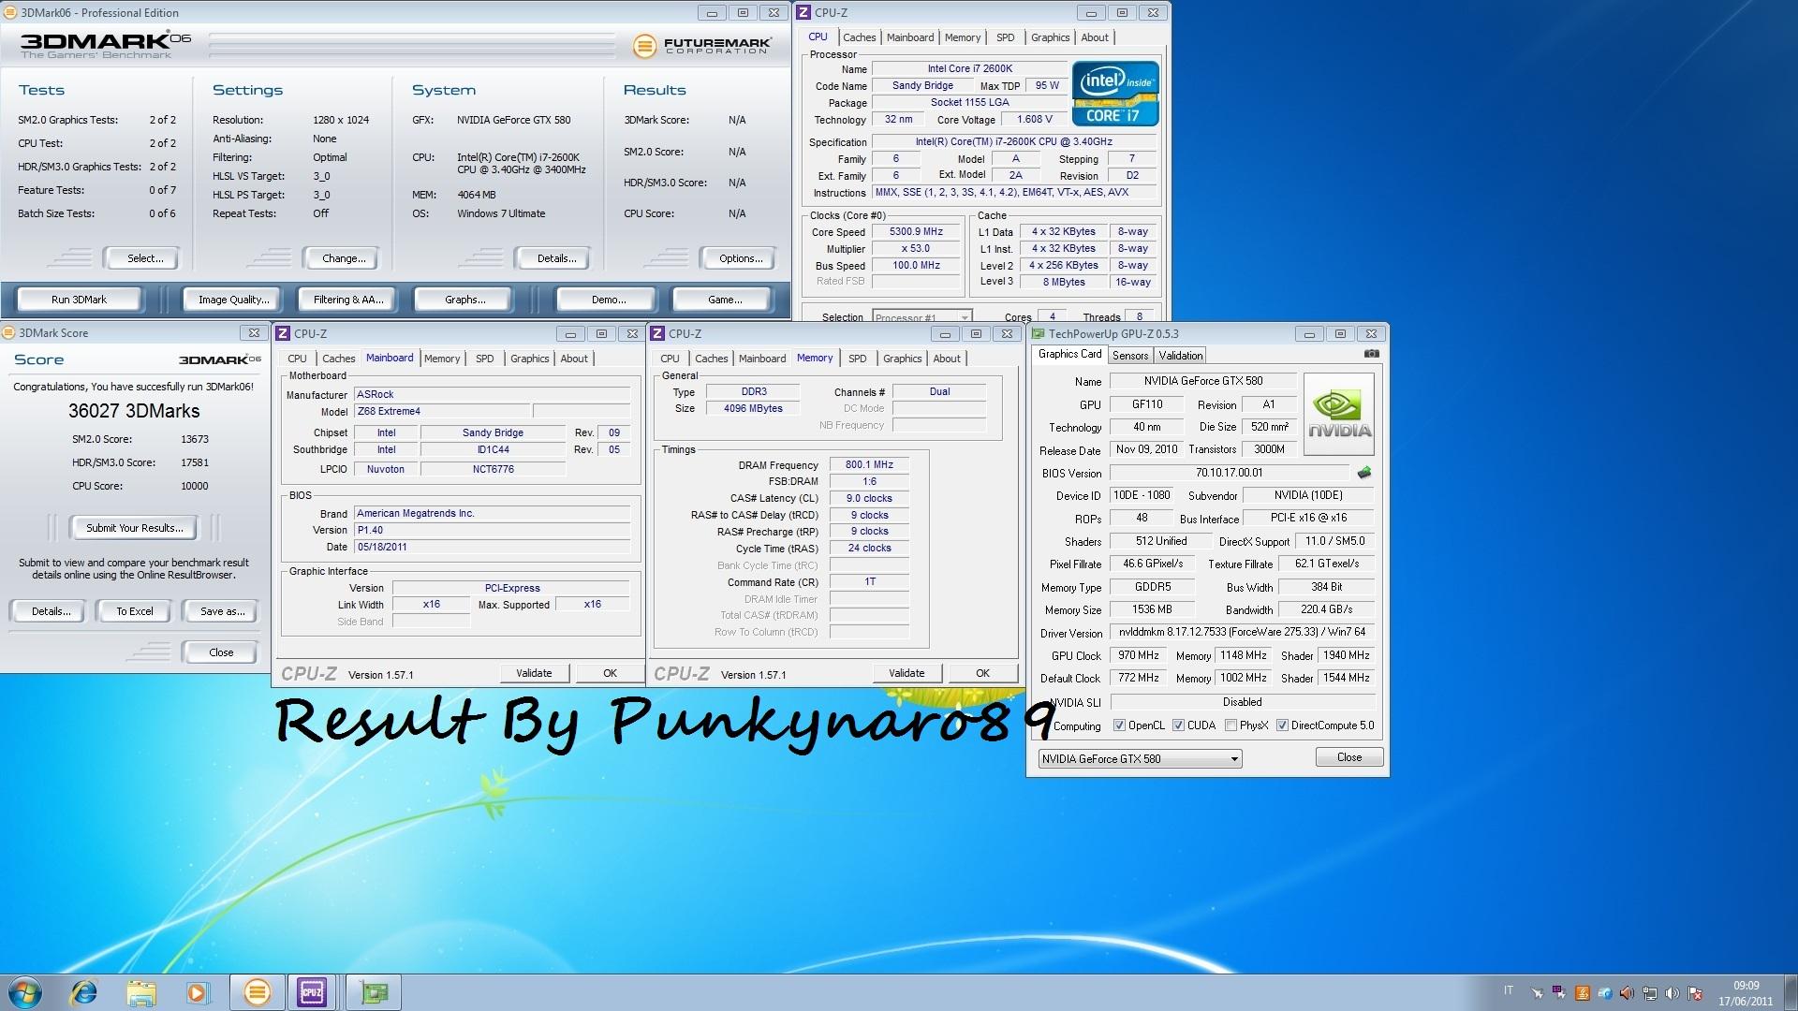The height and width of the screenshot is (1011, 1798).
Task: Toggle the CUDA checkbox in GPU-Z
Action: pyautogui.click(x=1178, y=725)
